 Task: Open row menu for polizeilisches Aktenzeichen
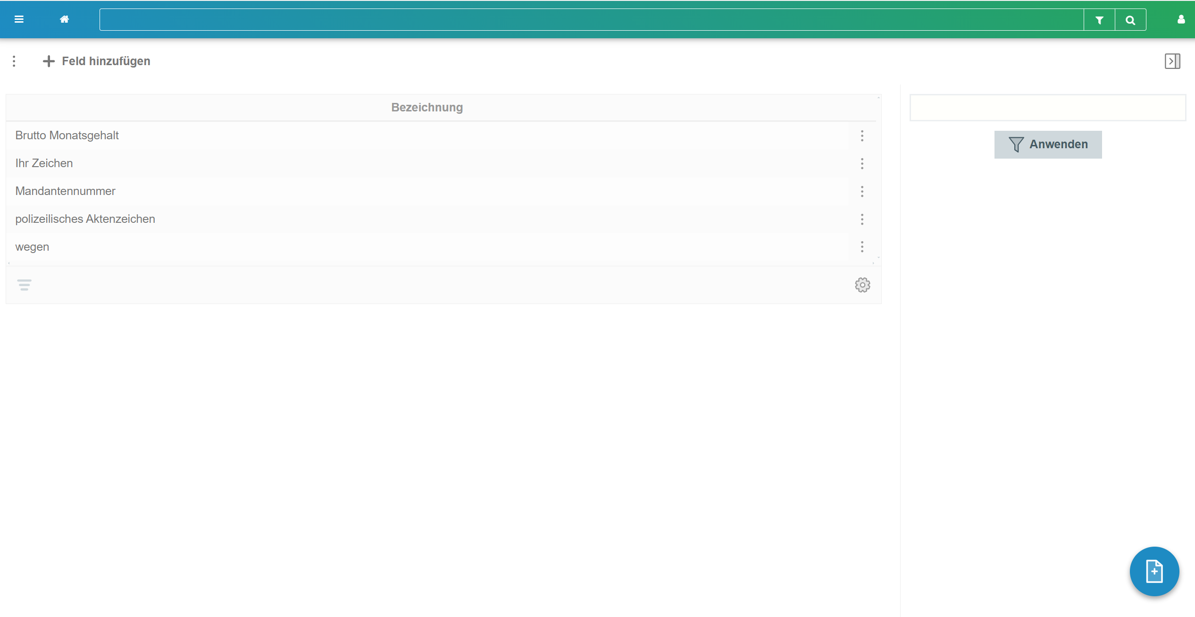862,220
